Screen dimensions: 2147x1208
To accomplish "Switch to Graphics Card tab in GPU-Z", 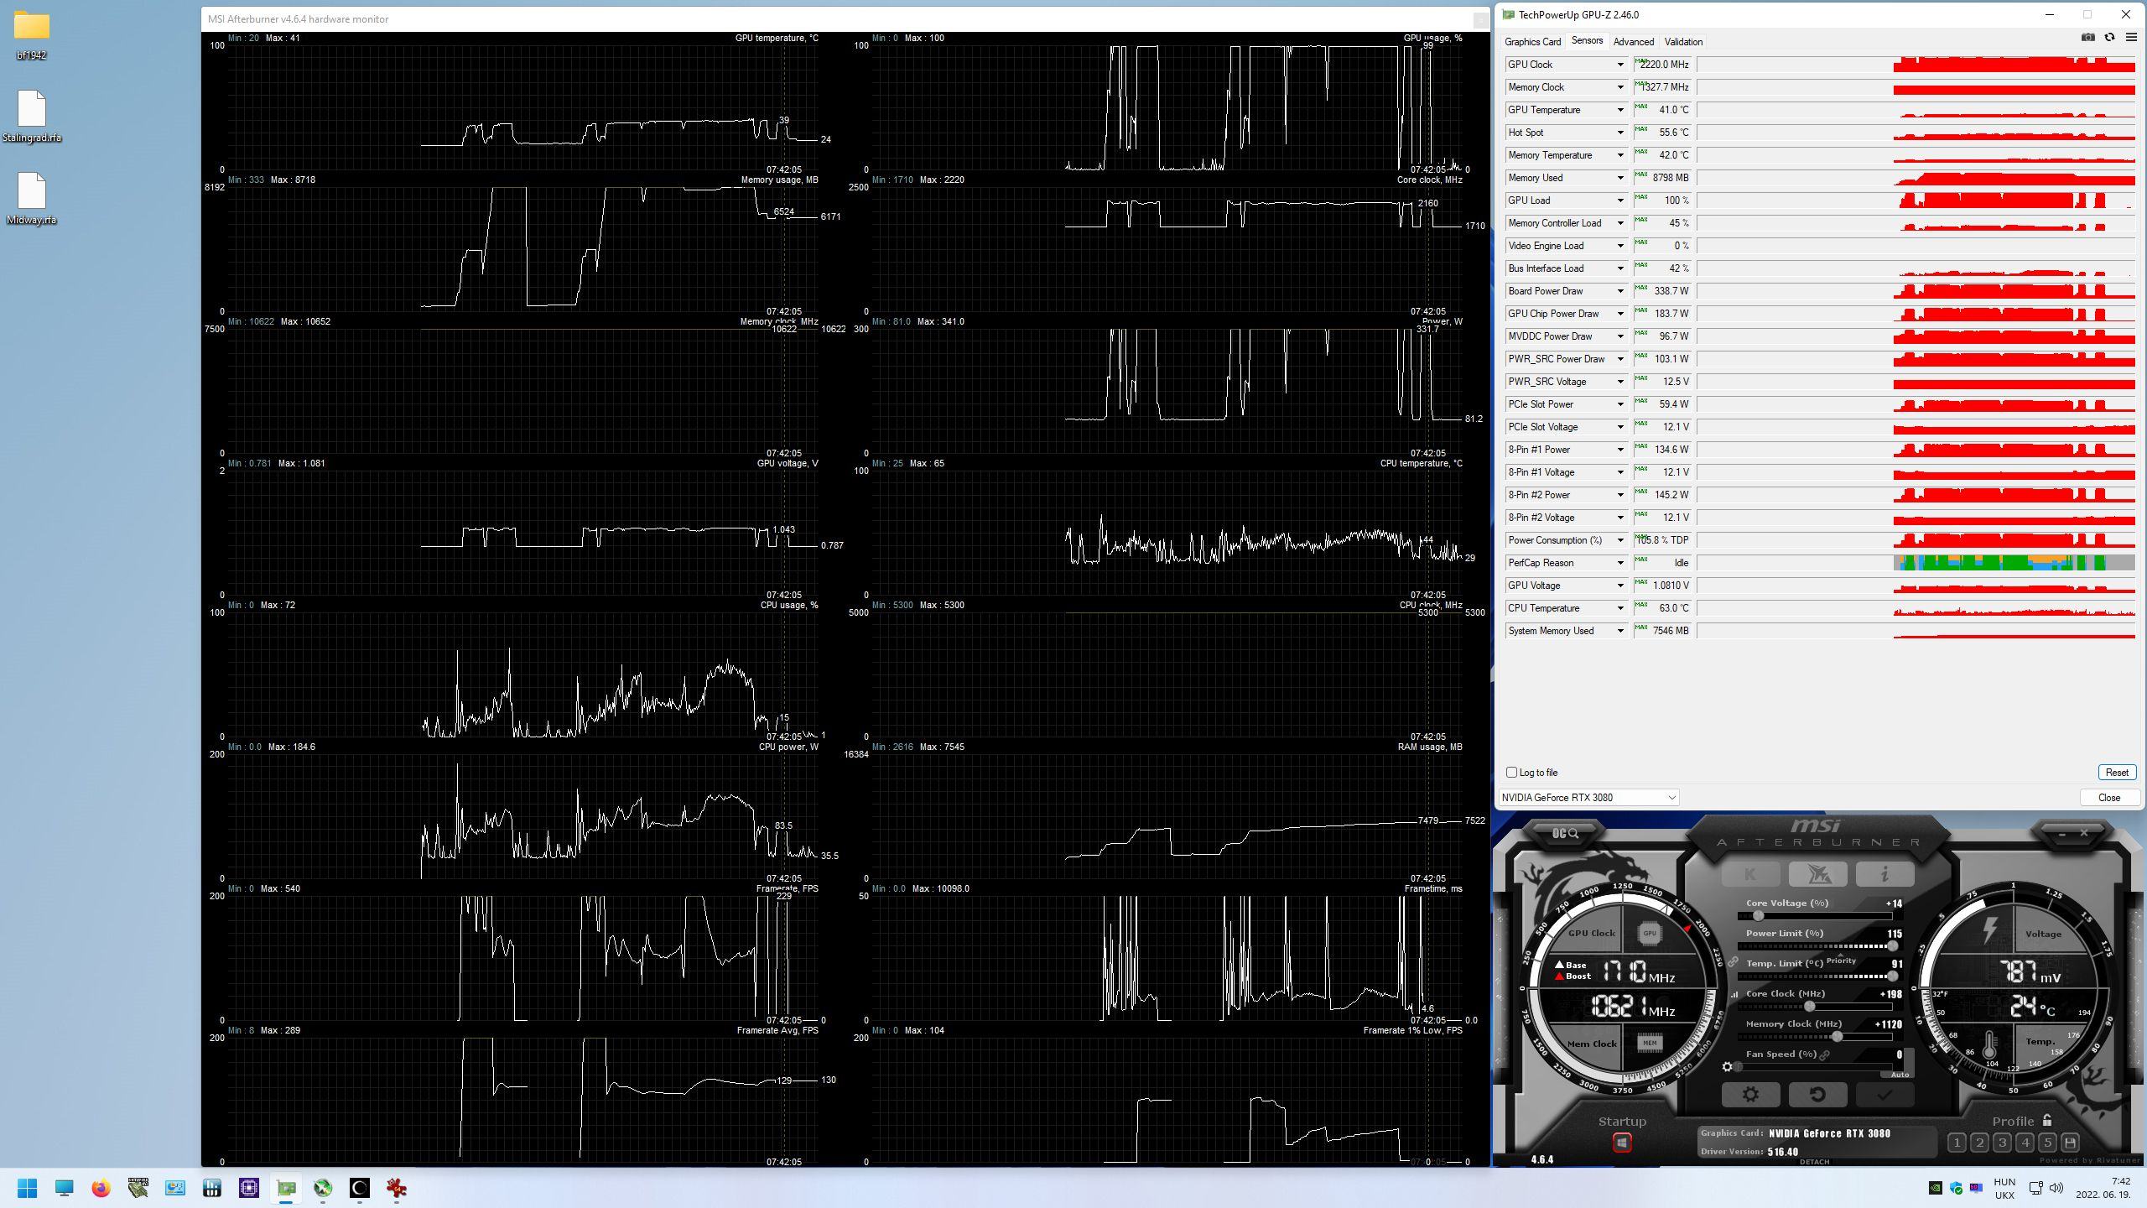I will point(1532,42).
